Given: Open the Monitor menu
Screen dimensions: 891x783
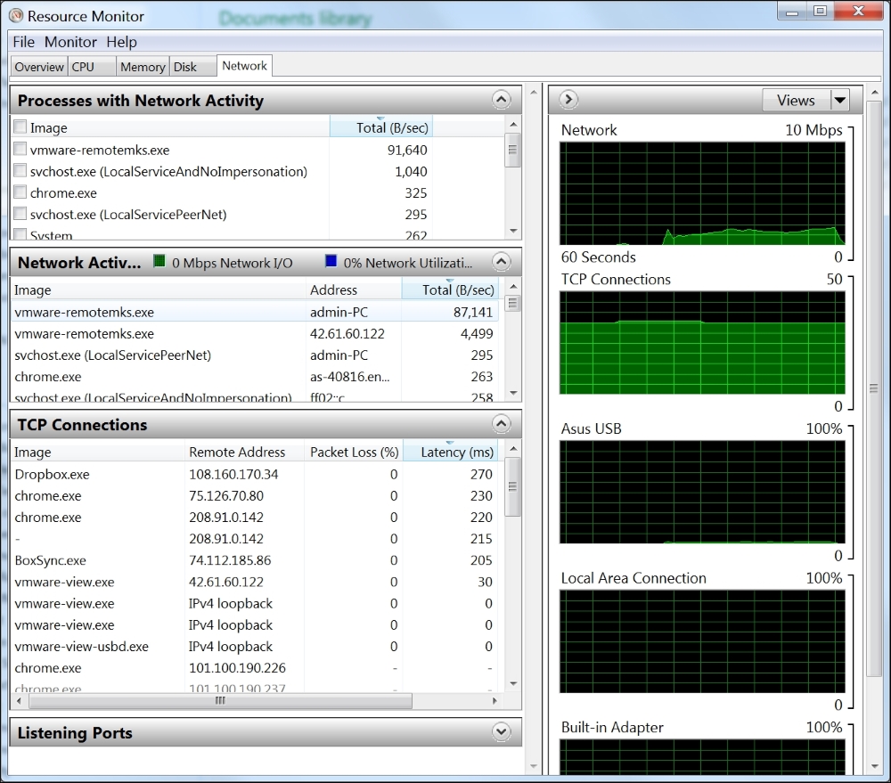Looking at the screenshot, I should click(x=70, y=42).
